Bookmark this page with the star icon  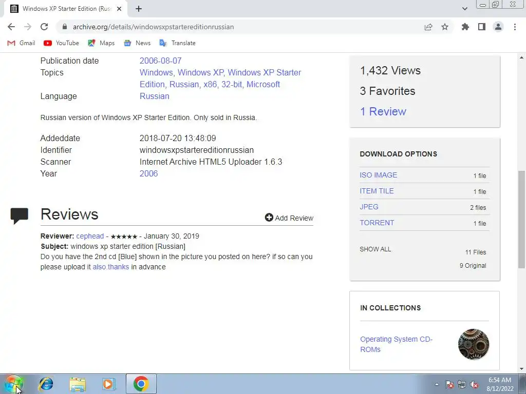(445, 27)
